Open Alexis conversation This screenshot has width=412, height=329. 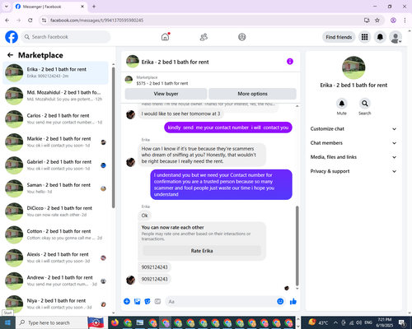click(x=55, y=257)
